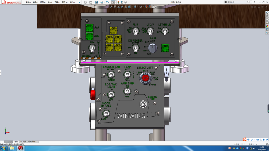Image resolution: width=269 pixels, height=151 pixels.
Task: Open the 帮助(H) menu
Action: [x=72, y=2]
